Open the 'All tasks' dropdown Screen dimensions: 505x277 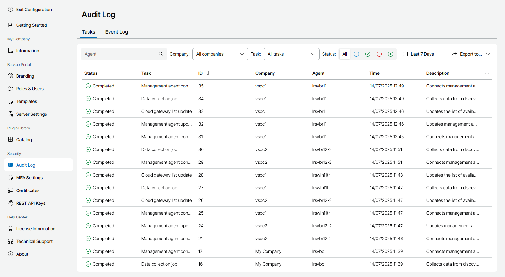291,54
